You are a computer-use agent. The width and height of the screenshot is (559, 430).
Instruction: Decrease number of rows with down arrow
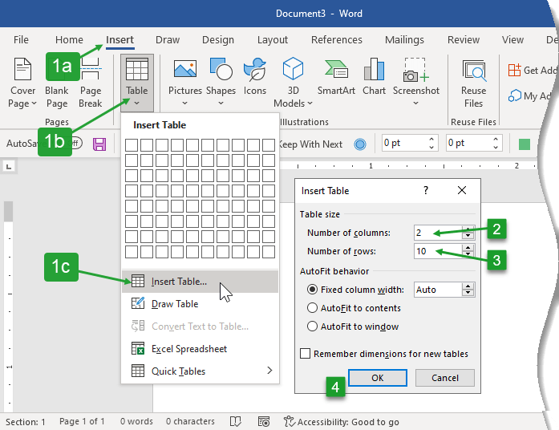click(468, 254)
